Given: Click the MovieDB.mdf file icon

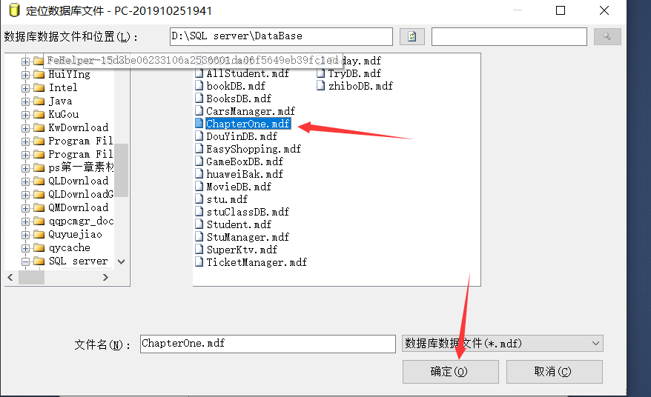Looking at the screenshot, I should [x=199, y=187].
